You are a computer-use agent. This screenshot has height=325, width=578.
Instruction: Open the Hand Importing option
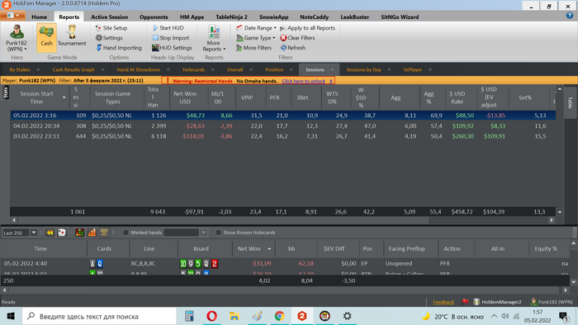coord(119,48)
